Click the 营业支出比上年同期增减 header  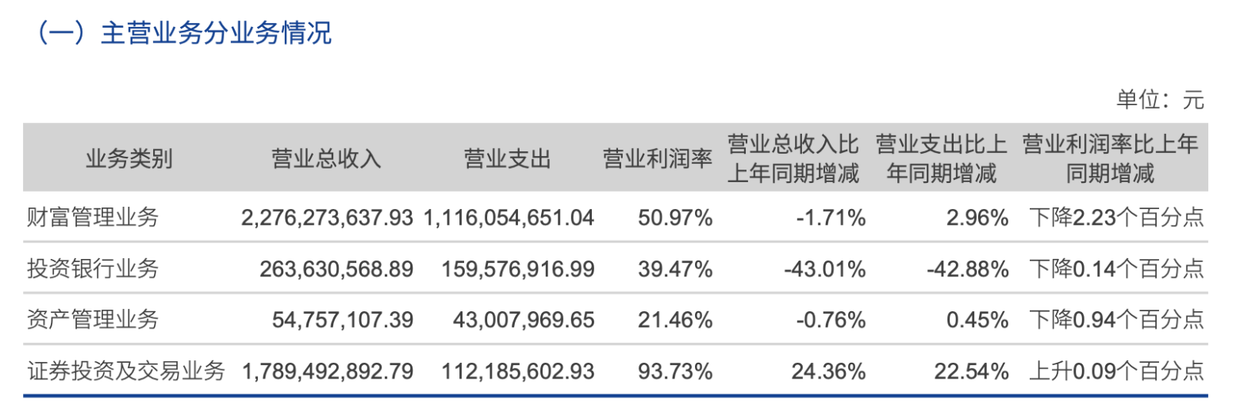pos(941,160)
